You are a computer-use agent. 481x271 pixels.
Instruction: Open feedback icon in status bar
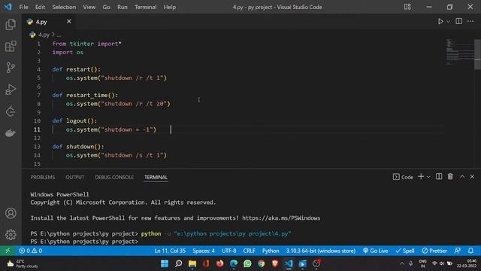click(458, 251)
